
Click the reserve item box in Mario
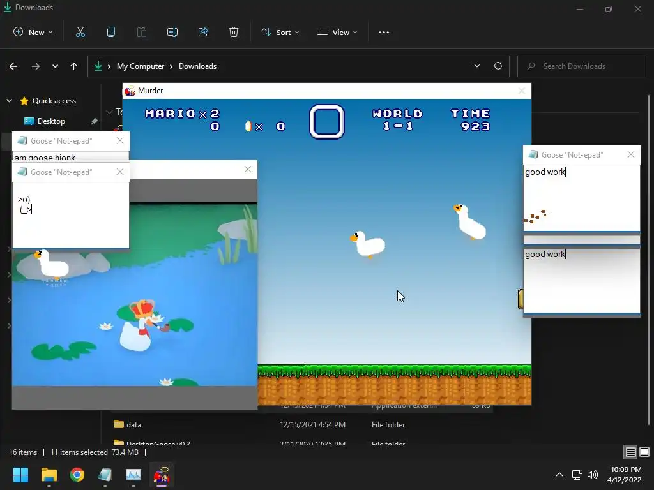[x=326, y=121]
